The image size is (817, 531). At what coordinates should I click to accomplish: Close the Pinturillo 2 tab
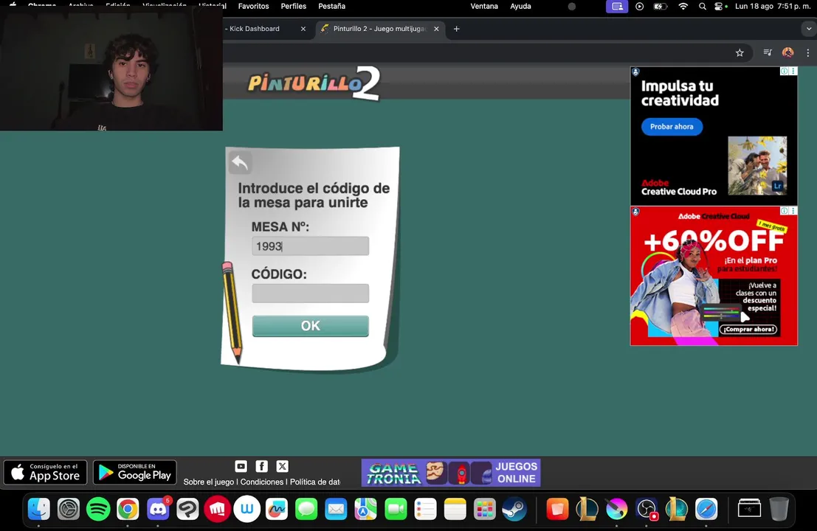click(437, 29)
